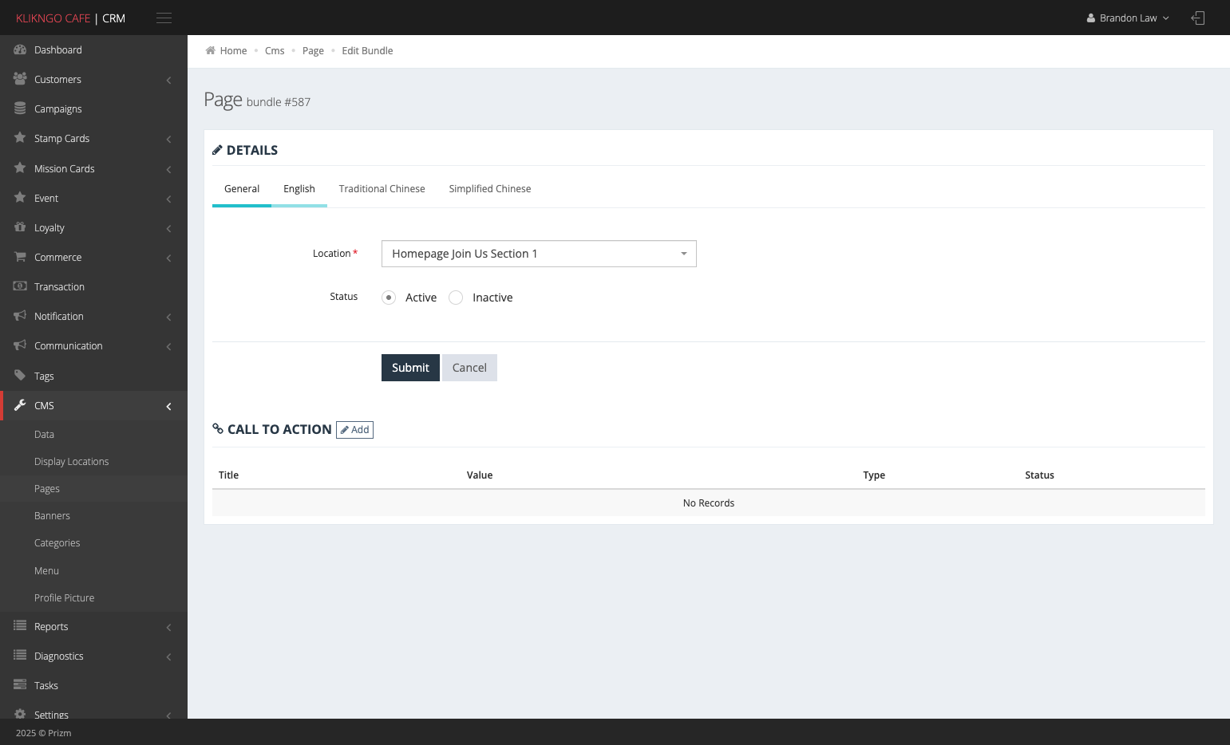1230x745 pixels.
Task: Click the logout icon in top bar
Action: (x=1197, y=18)
